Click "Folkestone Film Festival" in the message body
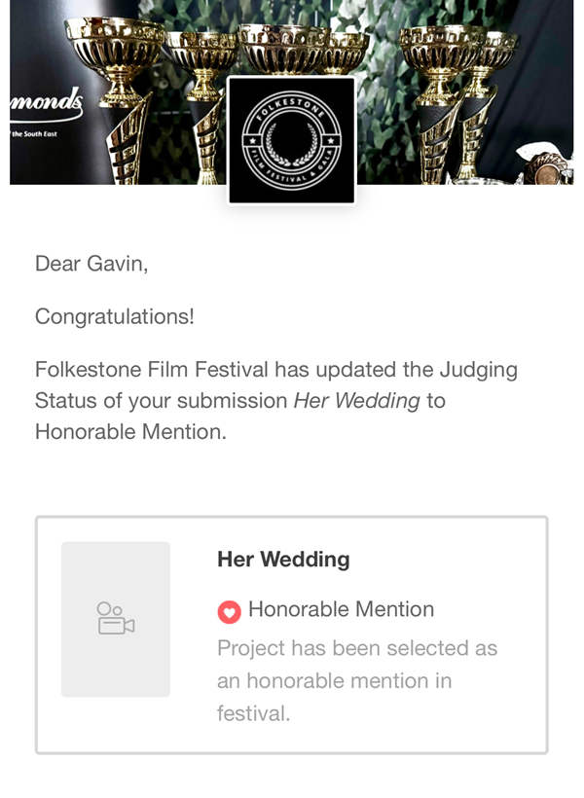This screenshot has height=798, width=584. 151,370
